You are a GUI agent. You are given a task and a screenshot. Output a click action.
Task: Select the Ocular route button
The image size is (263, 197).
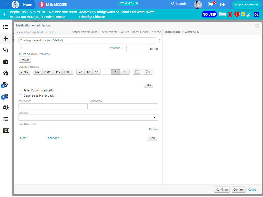25,60
